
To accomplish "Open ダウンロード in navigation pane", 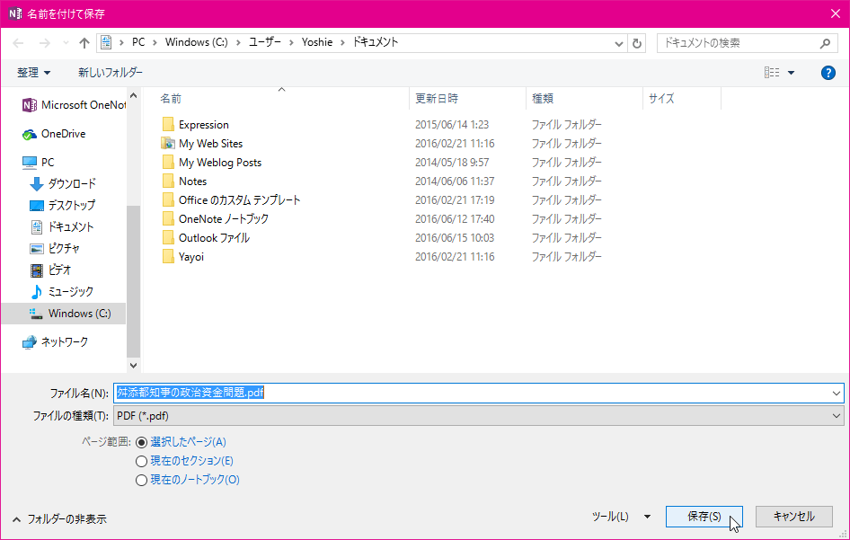I will click(x=62, y=184).
